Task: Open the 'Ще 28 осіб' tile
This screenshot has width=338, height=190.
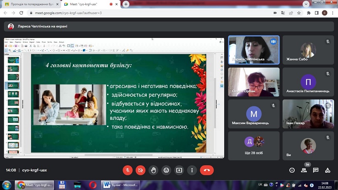Action: [x=254, y=146]
